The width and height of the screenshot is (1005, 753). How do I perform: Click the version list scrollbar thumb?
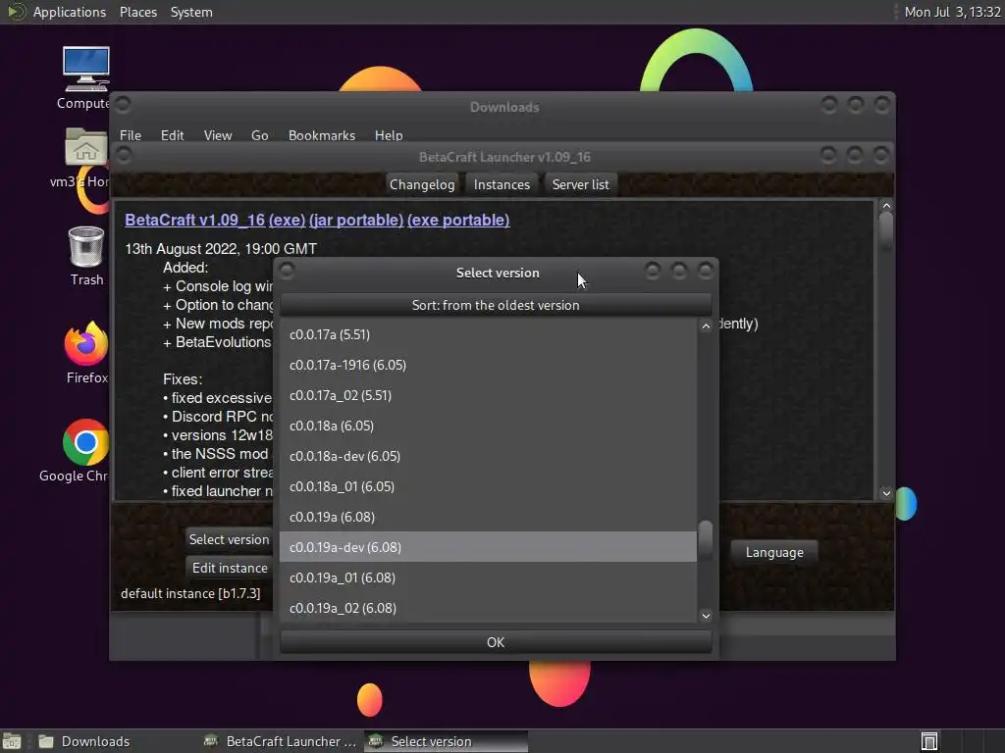pyautogui.click(x=706, y=540)
